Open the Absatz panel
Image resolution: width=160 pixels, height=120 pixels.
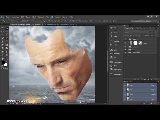tap(114, 36)
